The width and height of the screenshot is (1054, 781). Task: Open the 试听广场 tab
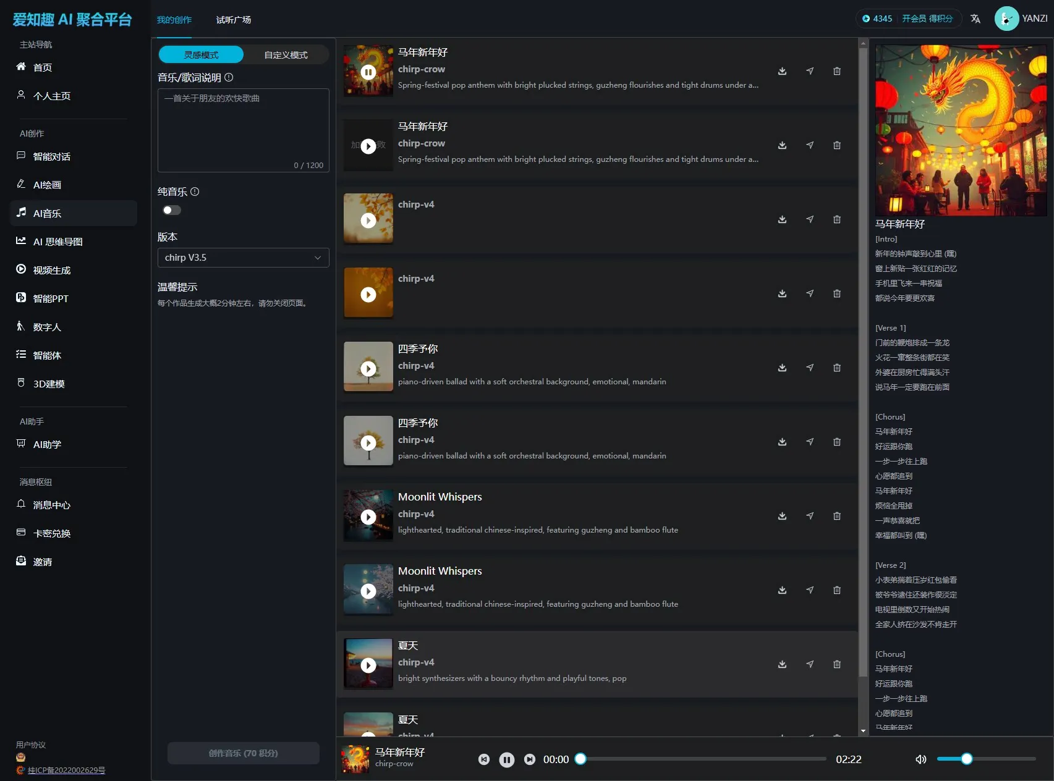click(233, 20)
